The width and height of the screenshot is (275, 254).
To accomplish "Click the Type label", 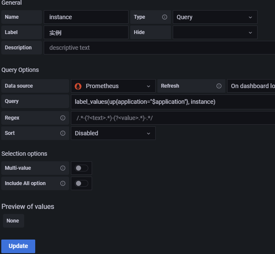I will tap(140, 17).
